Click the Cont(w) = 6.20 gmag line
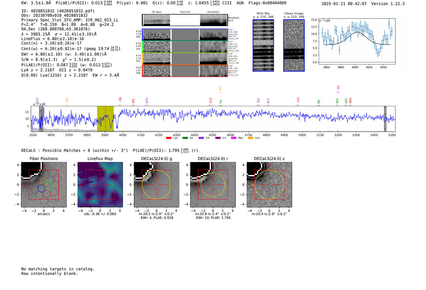426x290 pixels. coord(71,49)
